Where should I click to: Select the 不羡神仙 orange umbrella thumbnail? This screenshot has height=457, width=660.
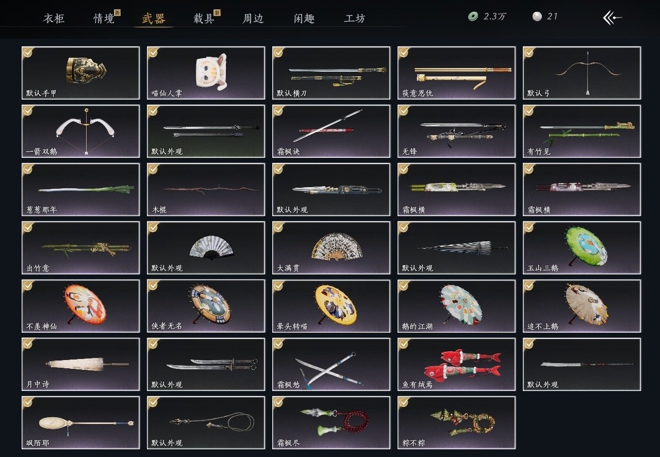point(80,306)
